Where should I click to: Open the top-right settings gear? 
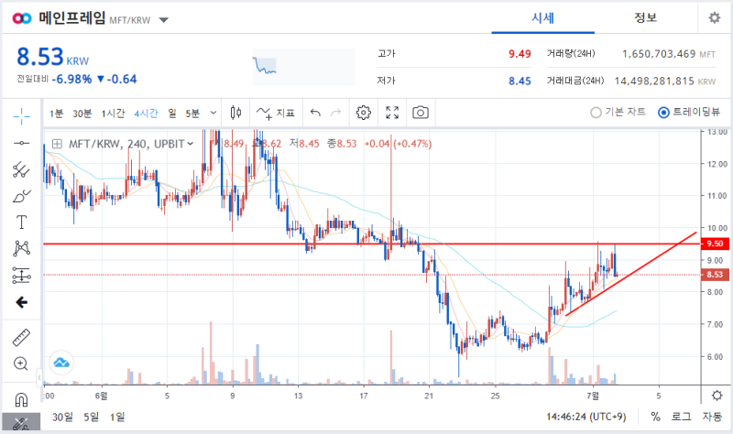click(x=715, y=17)
